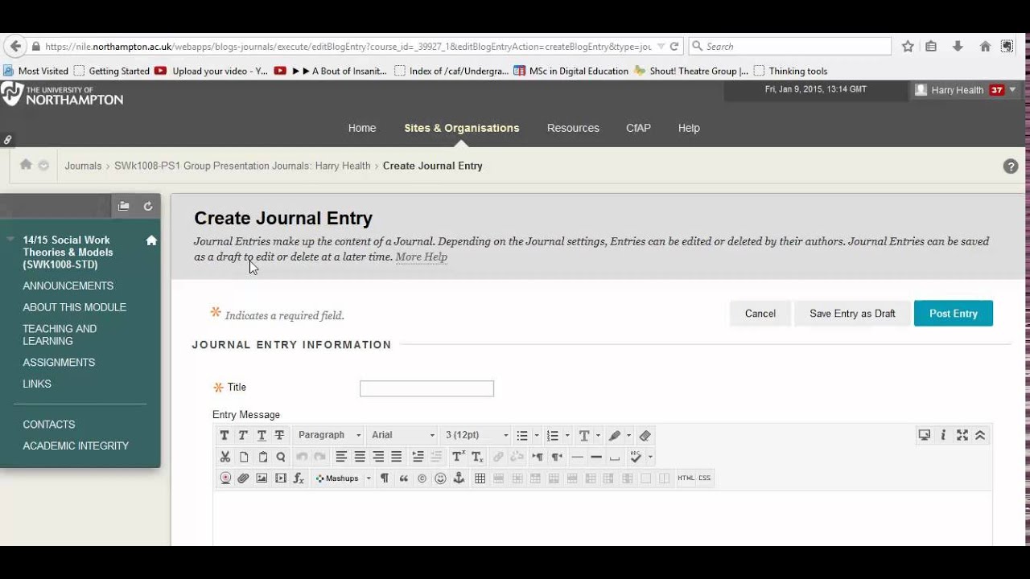1030x579 pixels.
Task: Open About This Module menu item
Action: point(75,307)
